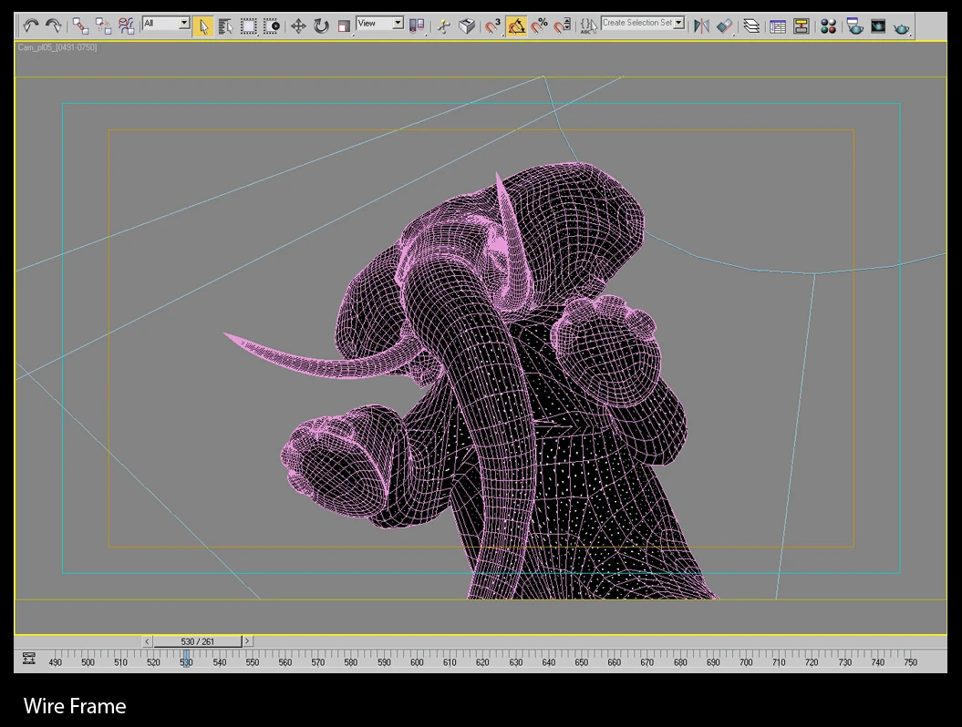Click the time slider previous-frame arrow
Viewport: 962px width, 727px height.
(x=147, y=641)
